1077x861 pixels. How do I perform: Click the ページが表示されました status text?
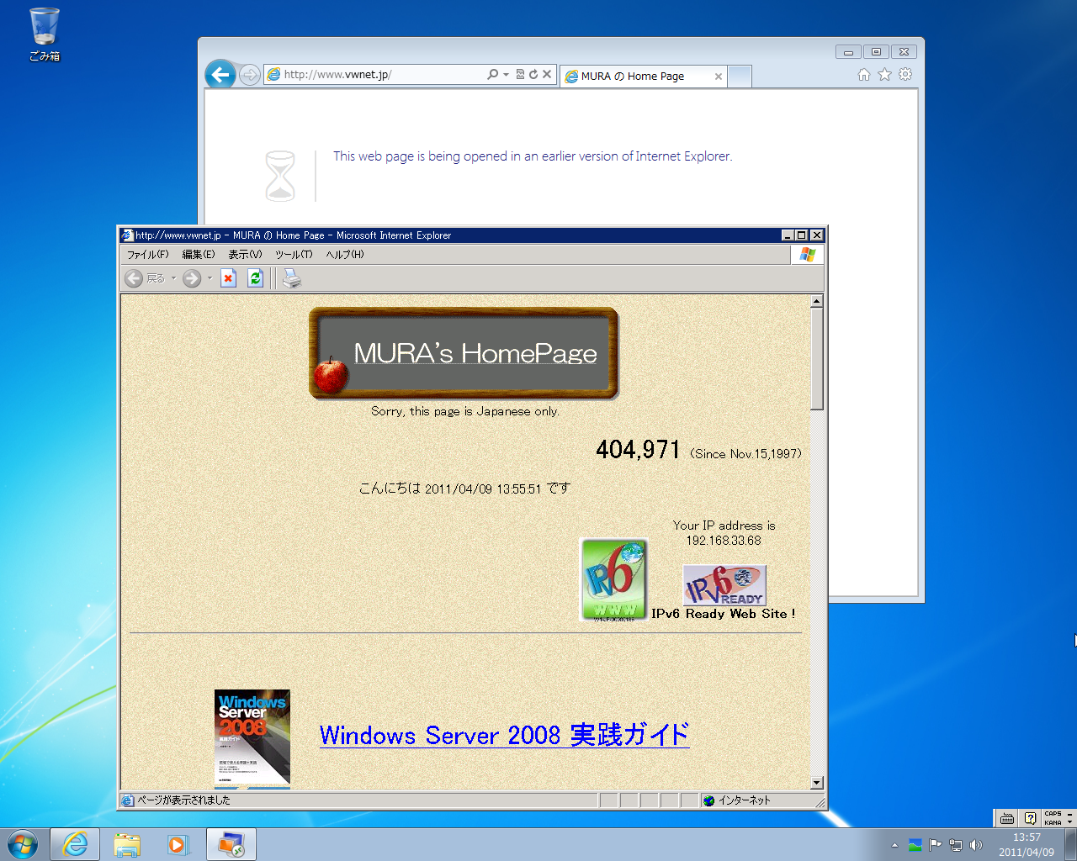pos(183,800)
